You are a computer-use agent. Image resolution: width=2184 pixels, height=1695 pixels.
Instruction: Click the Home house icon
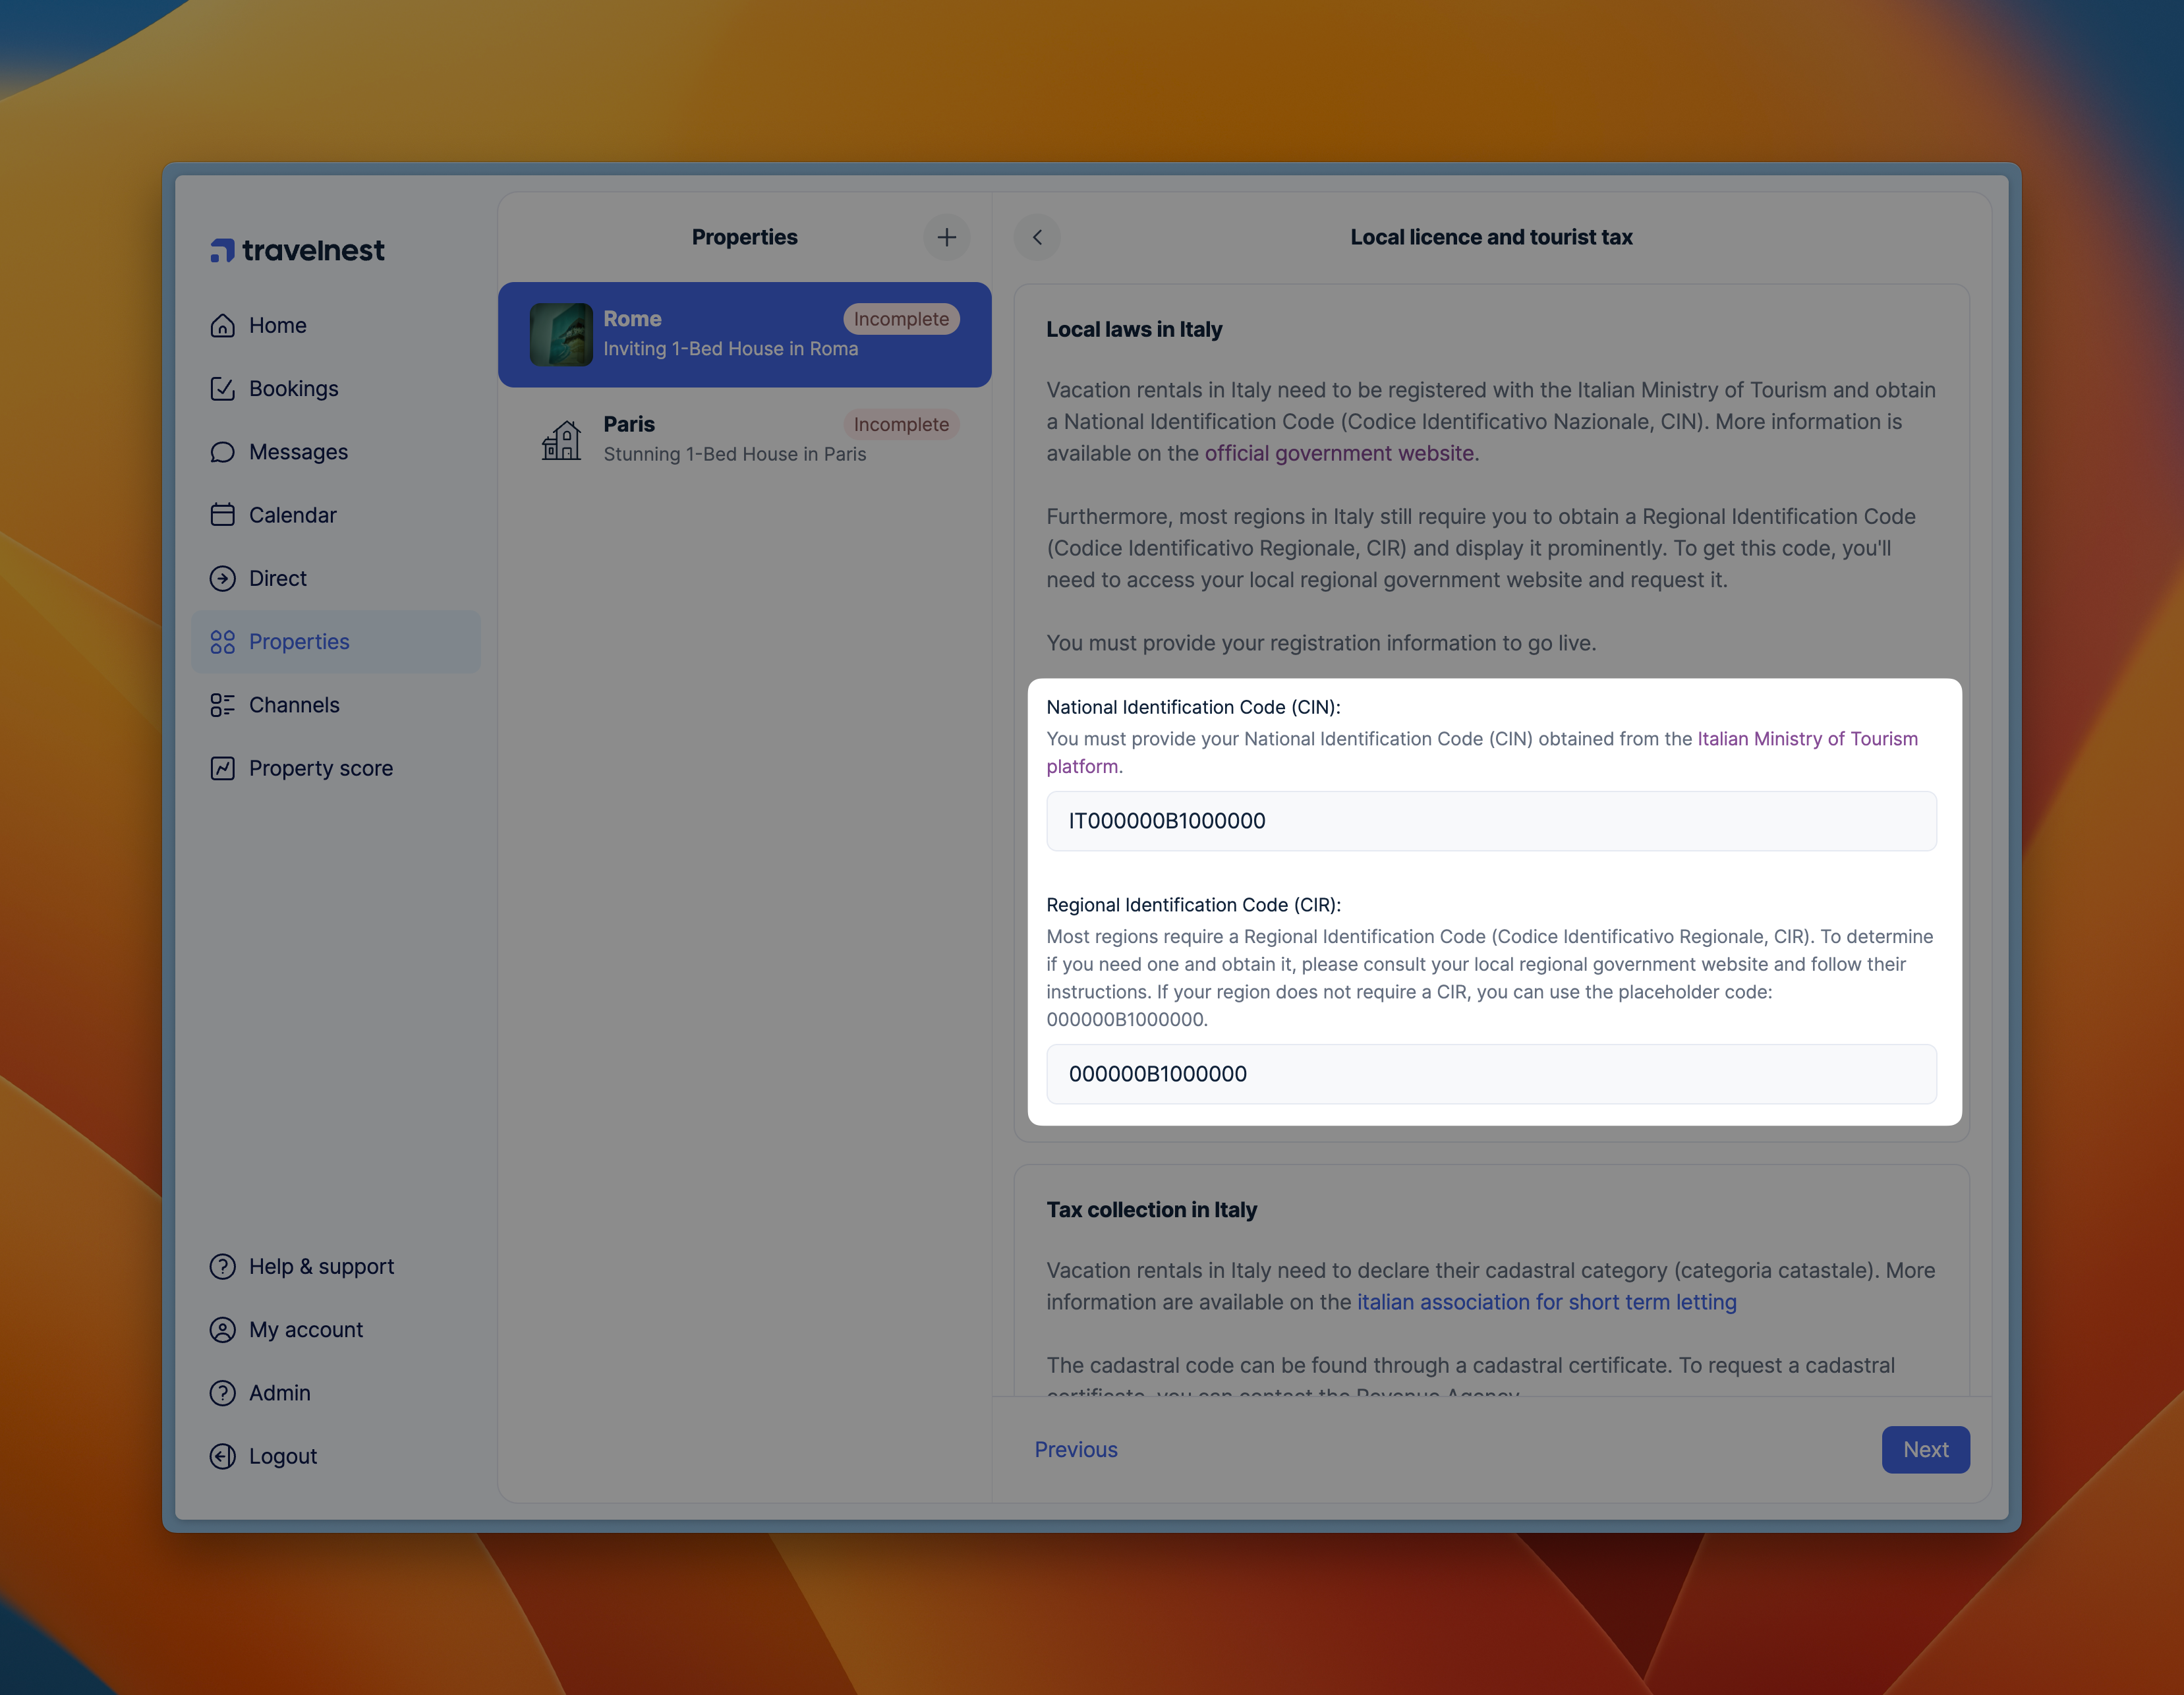(x=222, y=326)
